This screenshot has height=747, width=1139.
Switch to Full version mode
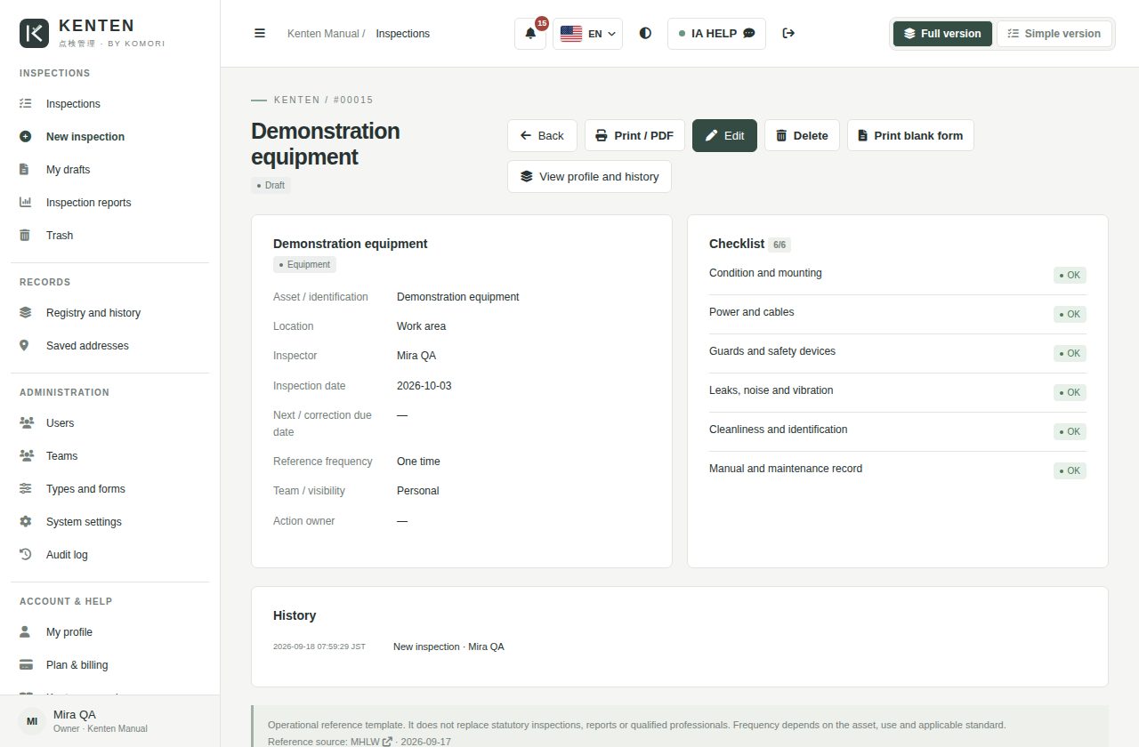(942, 34)
